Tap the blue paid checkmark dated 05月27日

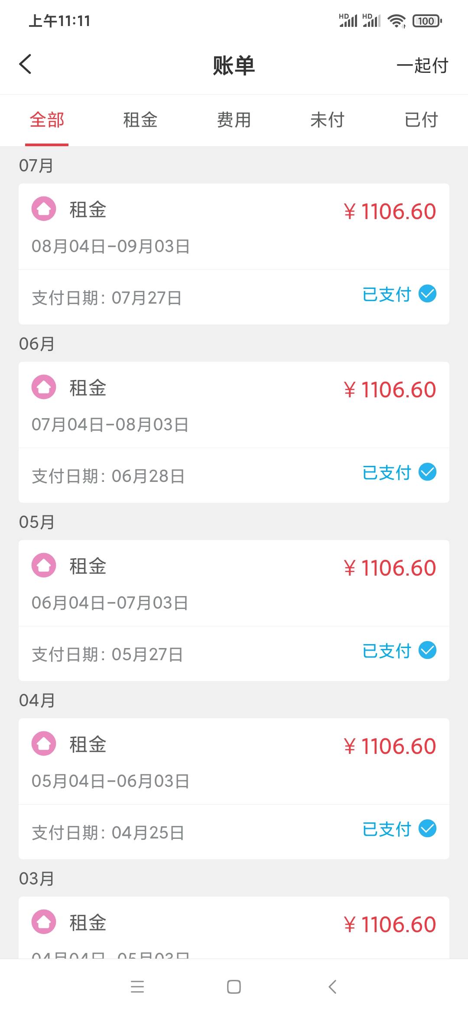coord(427,650)
